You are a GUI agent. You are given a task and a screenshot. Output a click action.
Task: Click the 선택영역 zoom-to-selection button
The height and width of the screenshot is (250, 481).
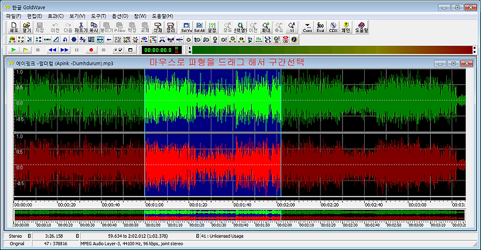pos(240,27)
